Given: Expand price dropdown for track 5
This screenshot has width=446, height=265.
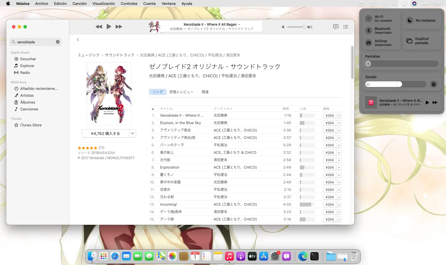Looking at the screenshot, I should 339,145.
